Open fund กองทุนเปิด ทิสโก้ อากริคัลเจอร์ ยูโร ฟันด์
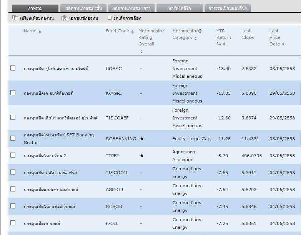The height and width of the screenshot is (235, 303). point(61,118)
